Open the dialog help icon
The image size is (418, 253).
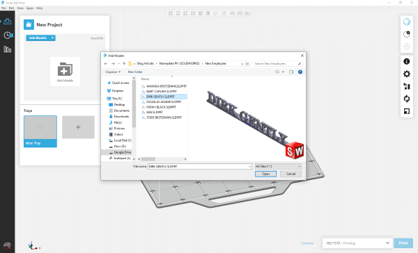click(300, 72)
